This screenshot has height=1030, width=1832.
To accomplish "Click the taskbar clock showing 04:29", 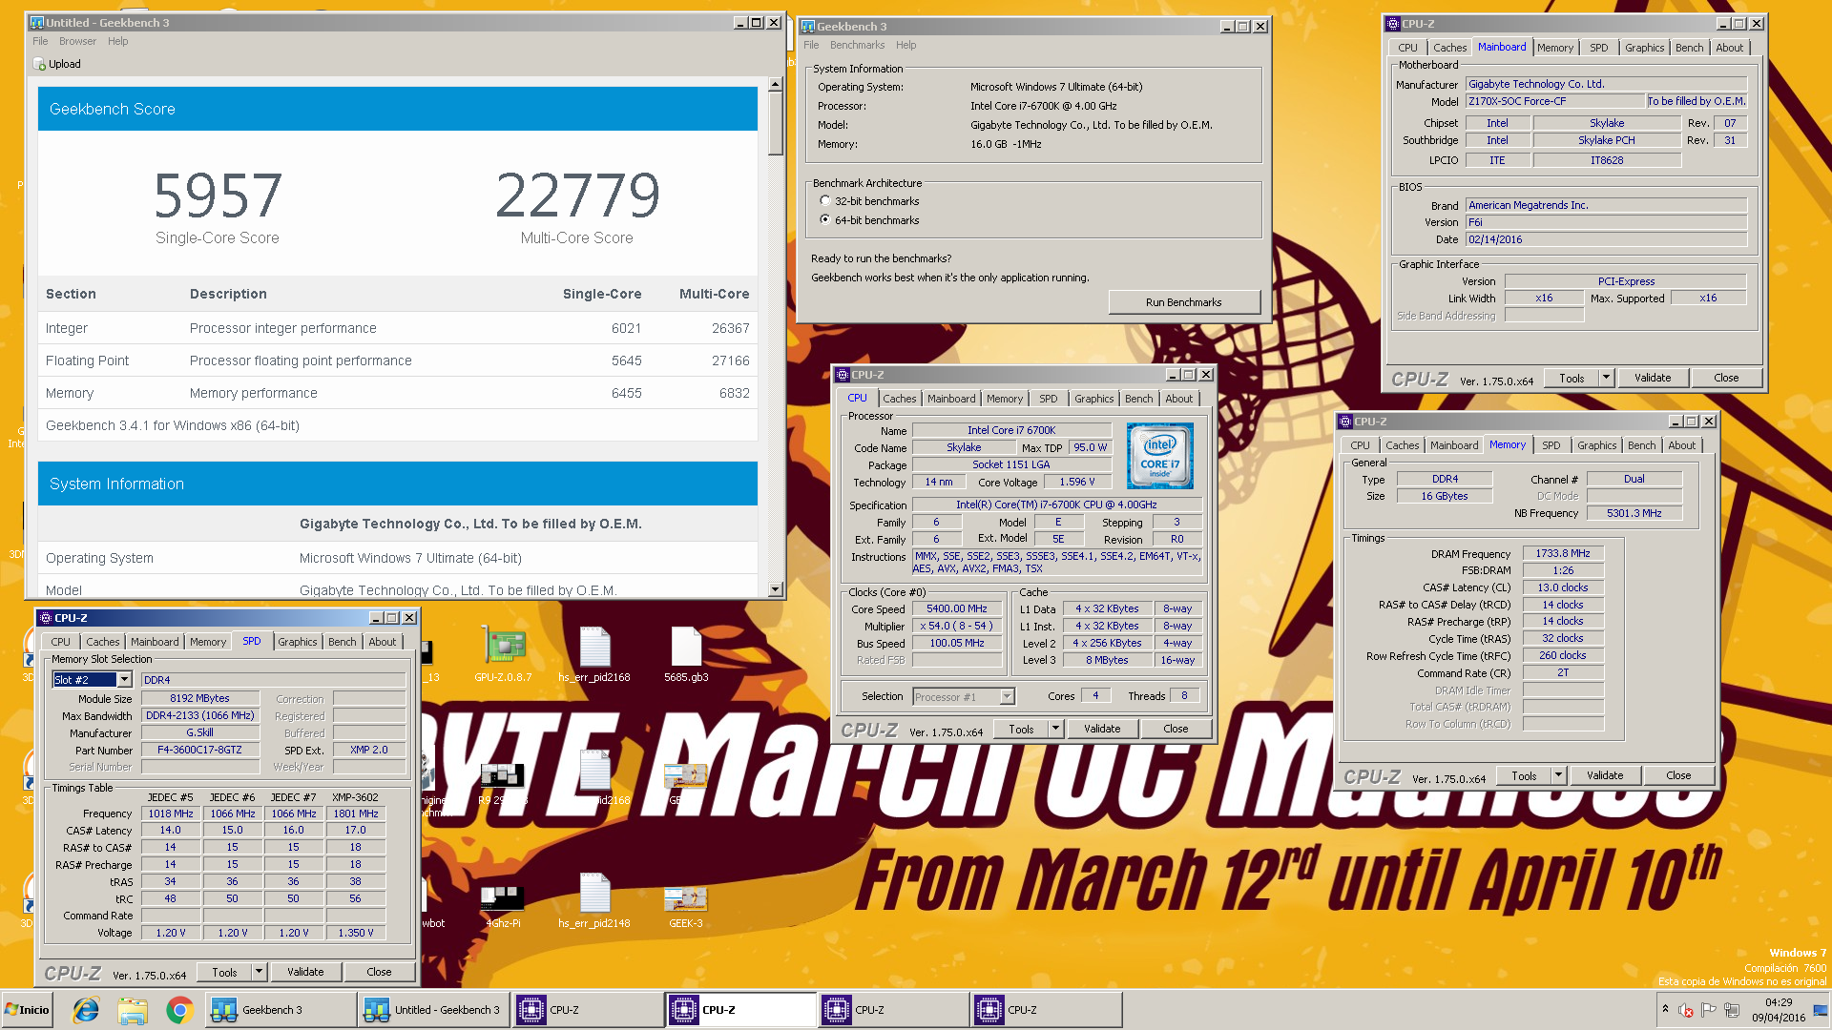I will coord(1779,1010).
